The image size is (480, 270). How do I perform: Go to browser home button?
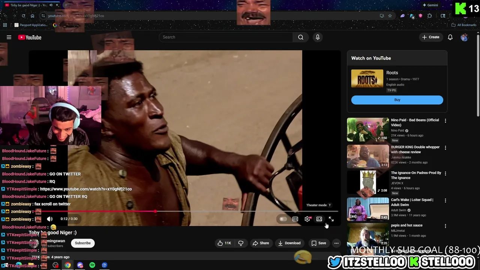[32, 16]
